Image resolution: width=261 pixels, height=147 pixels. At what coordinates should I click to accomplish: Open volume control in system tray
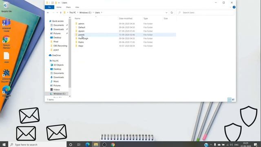click(231, 145)
